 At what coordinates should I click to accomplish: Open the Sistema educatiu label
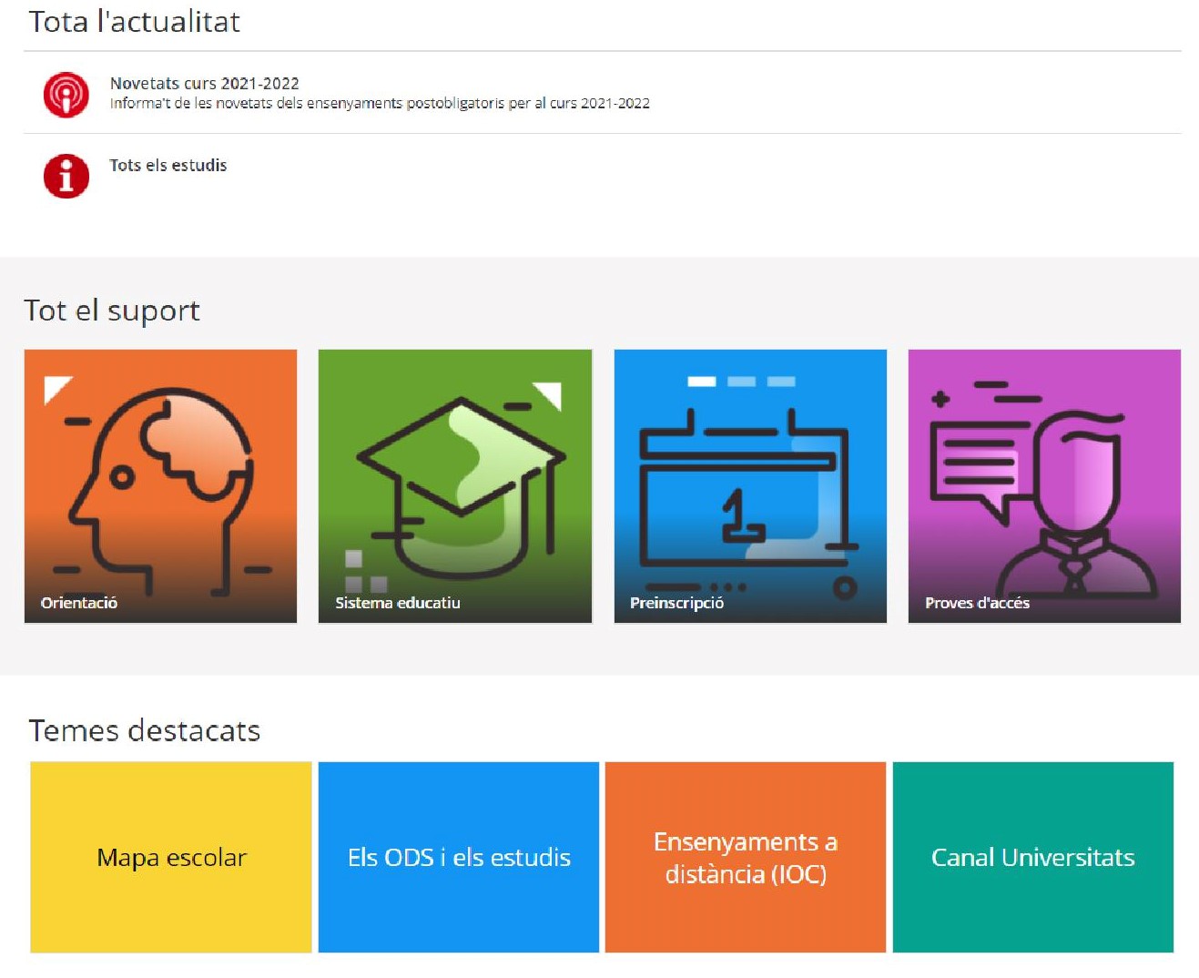(x=397, y=603)
